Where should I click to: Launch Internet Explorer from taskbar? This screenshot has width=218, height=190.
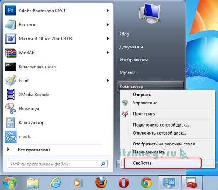click(55, 182)
